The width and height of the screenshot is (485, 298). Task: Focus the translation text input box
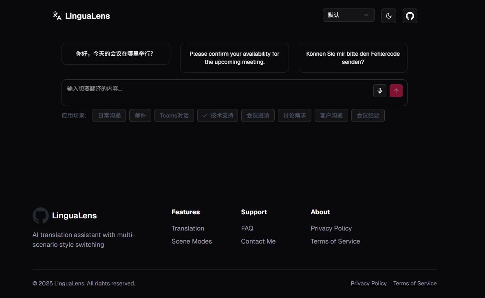click(x=216, y=93)
